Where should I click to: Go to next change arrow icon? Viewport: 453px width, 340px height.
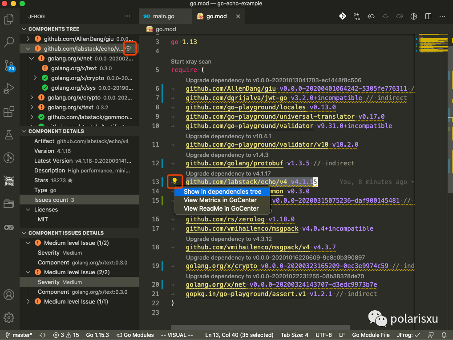coord(400,16)
